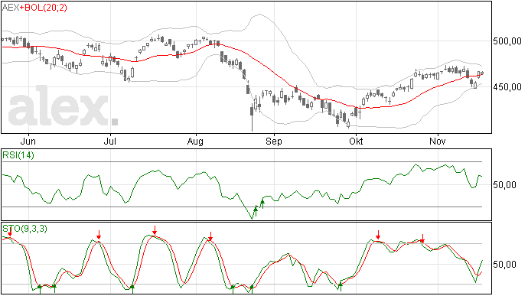Screen dimensions: 528x296
Task: Click the red sell arrow above STO in early August
Action: [210, 236]
